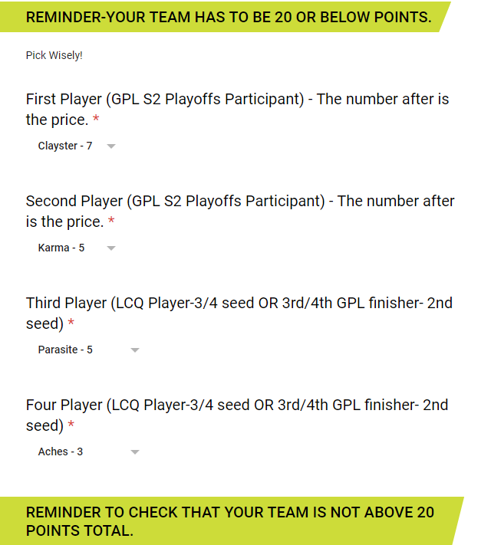Screen dimensions: 491x545
Task: Click the 'Clayster - 7' selected value
Action: [65, 146]
